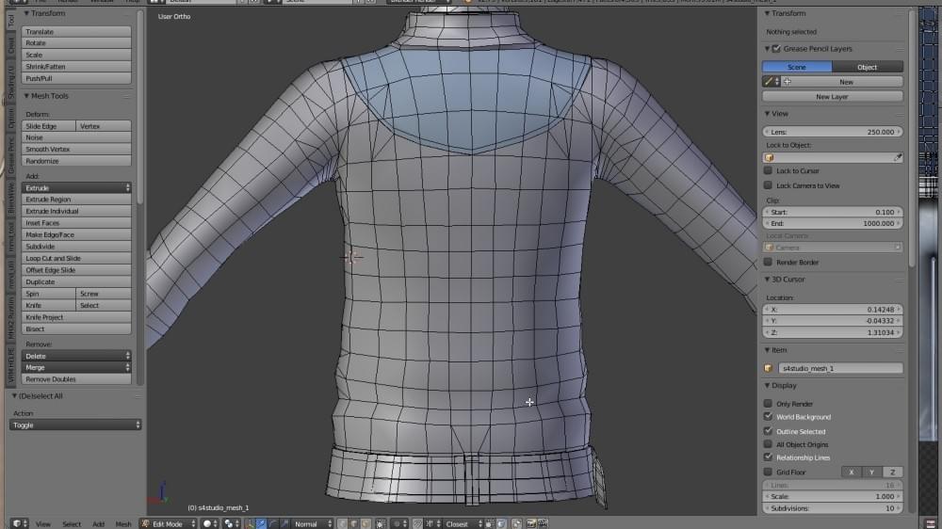Click the object icon beside s4studio_mesh_1 name
Image resolution: width=942 pixels, height=529 pixels.
(x=769, y=368)
